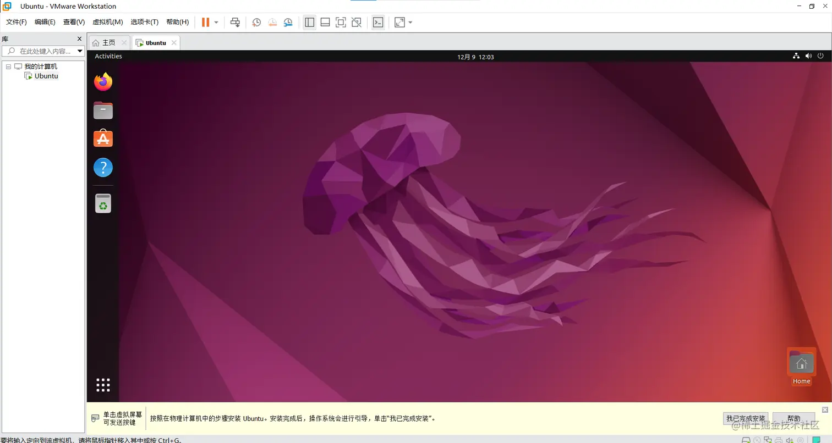This screenshot has height=443, width=832.
Task: Switch to the 主页 tab
Action: [109, 43]
